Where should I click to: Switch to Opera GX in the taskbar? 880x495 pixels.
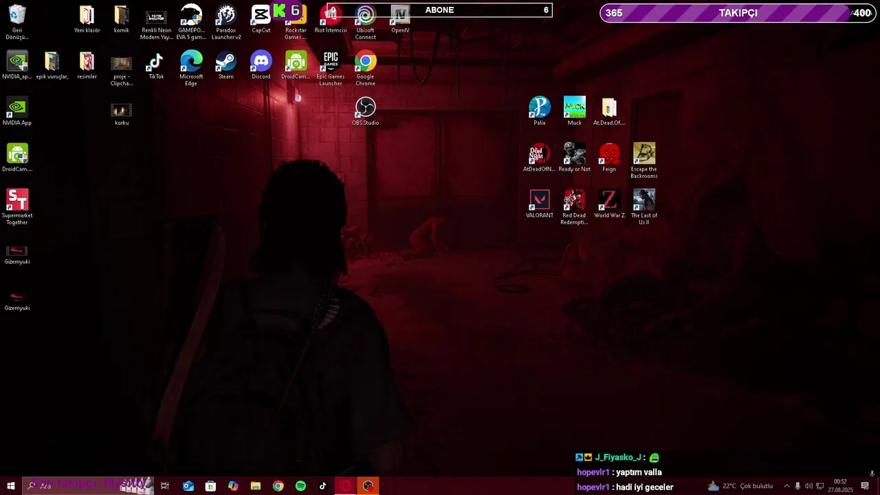coord(346,486)
